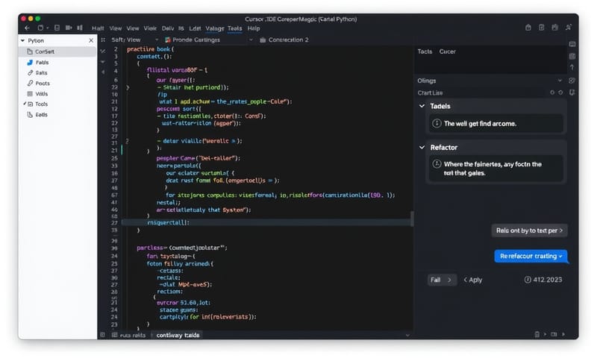Select the Fabls item in sidebar
The height and width of the screenshot is (358, 597).
pos(58,62)
